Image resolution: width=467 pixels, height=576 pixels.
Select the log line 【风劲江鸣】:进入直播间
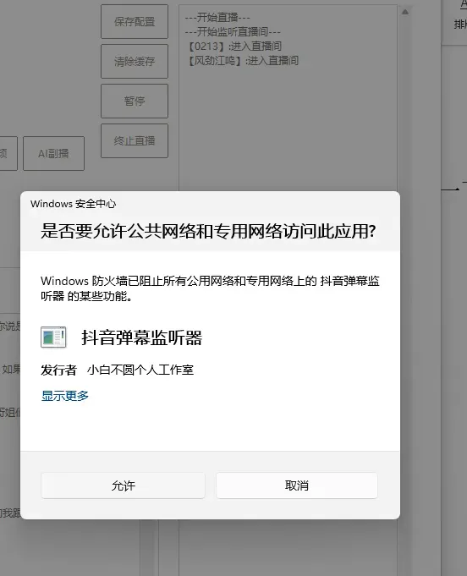point(243,61)
